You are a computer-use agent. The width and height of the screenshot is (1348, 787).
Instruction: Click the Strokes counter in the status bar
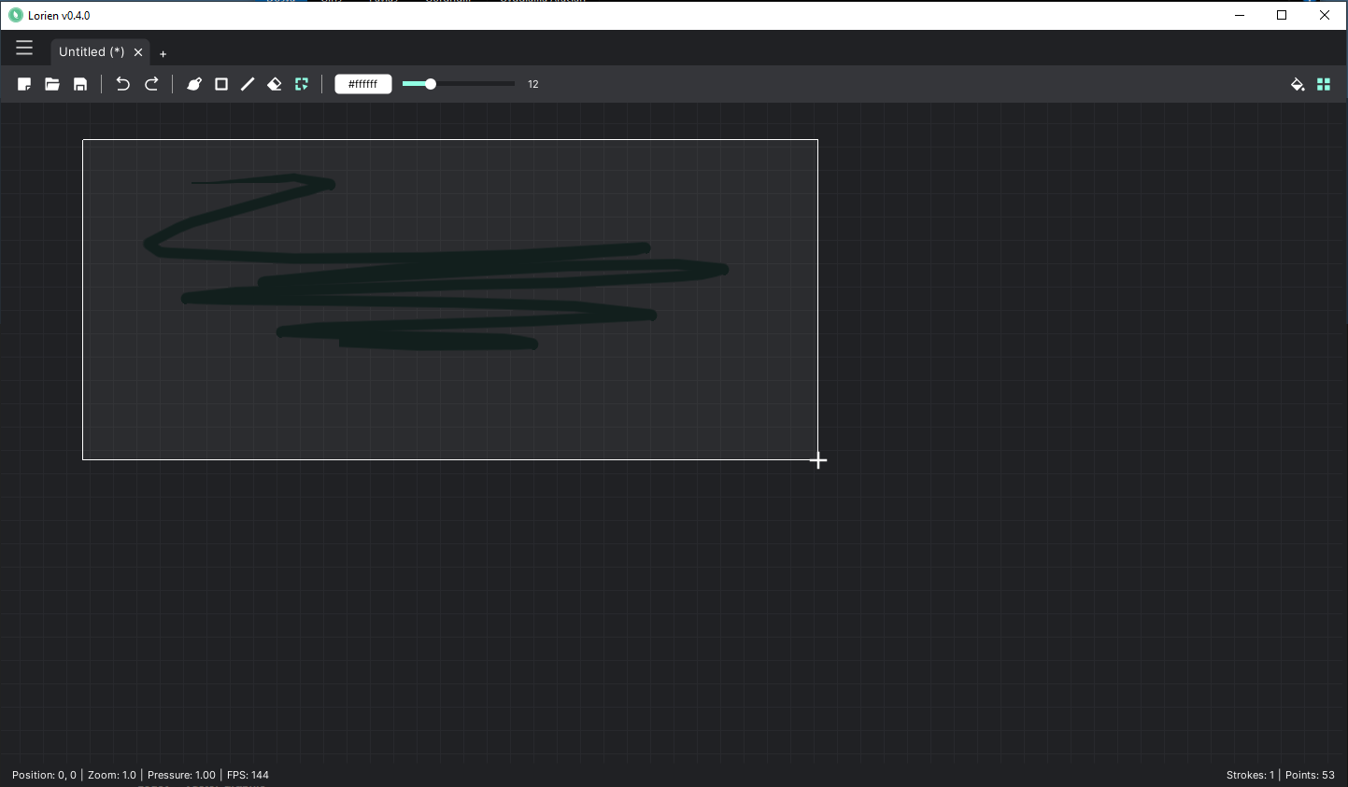coord(1250,774)
